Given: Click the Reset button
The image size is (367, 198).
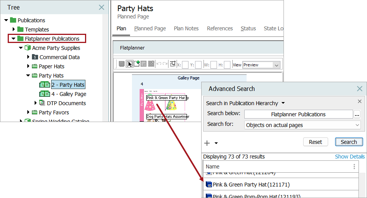Looking at the screenshot, I should click(315, 142).
